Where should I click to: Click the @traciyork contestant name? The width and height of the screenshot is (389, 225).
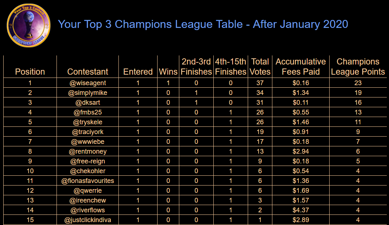[x=88, y=132]
